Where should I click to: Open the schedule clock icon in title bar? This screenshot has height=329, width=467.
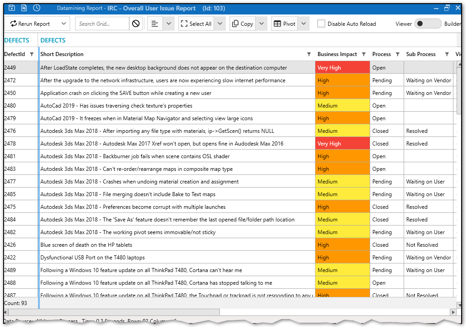37,8
